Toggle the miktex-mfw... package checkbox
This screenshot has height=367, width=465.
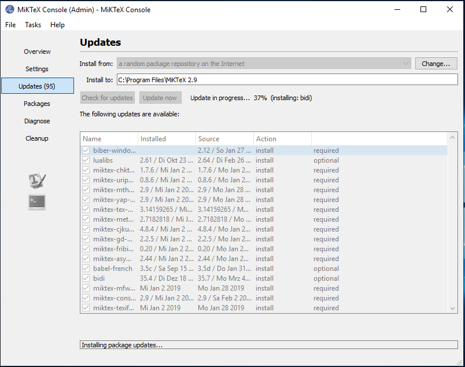86,288
